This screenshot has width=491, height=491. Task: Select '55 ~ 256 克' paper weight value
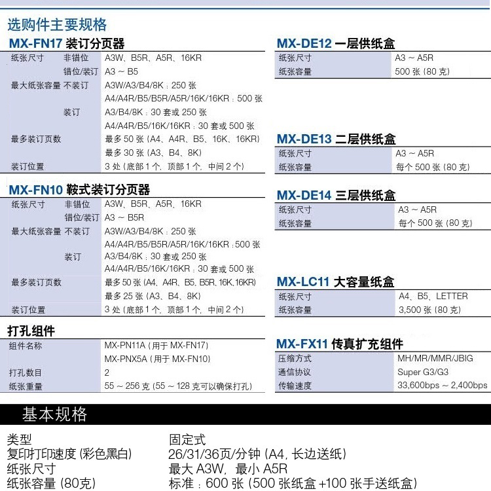click(x=127, y=386)
